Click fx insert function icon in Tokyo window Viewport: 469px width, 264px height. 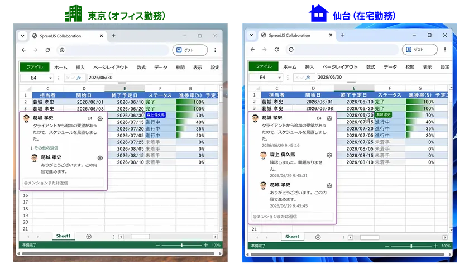(x=79, y=78)
